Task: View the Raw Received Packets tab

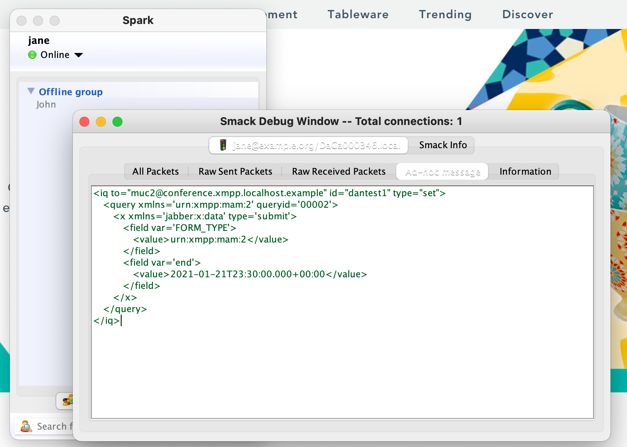Action: point(338,171)
